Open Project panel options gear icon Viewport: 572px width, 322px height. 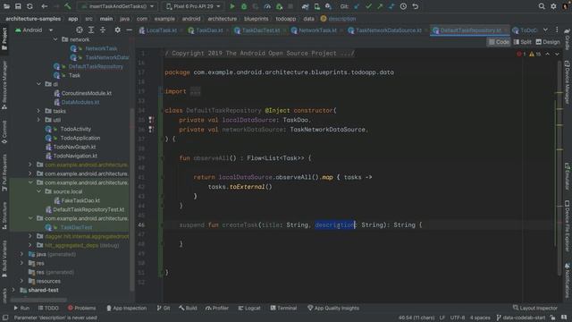click(117, 30)
